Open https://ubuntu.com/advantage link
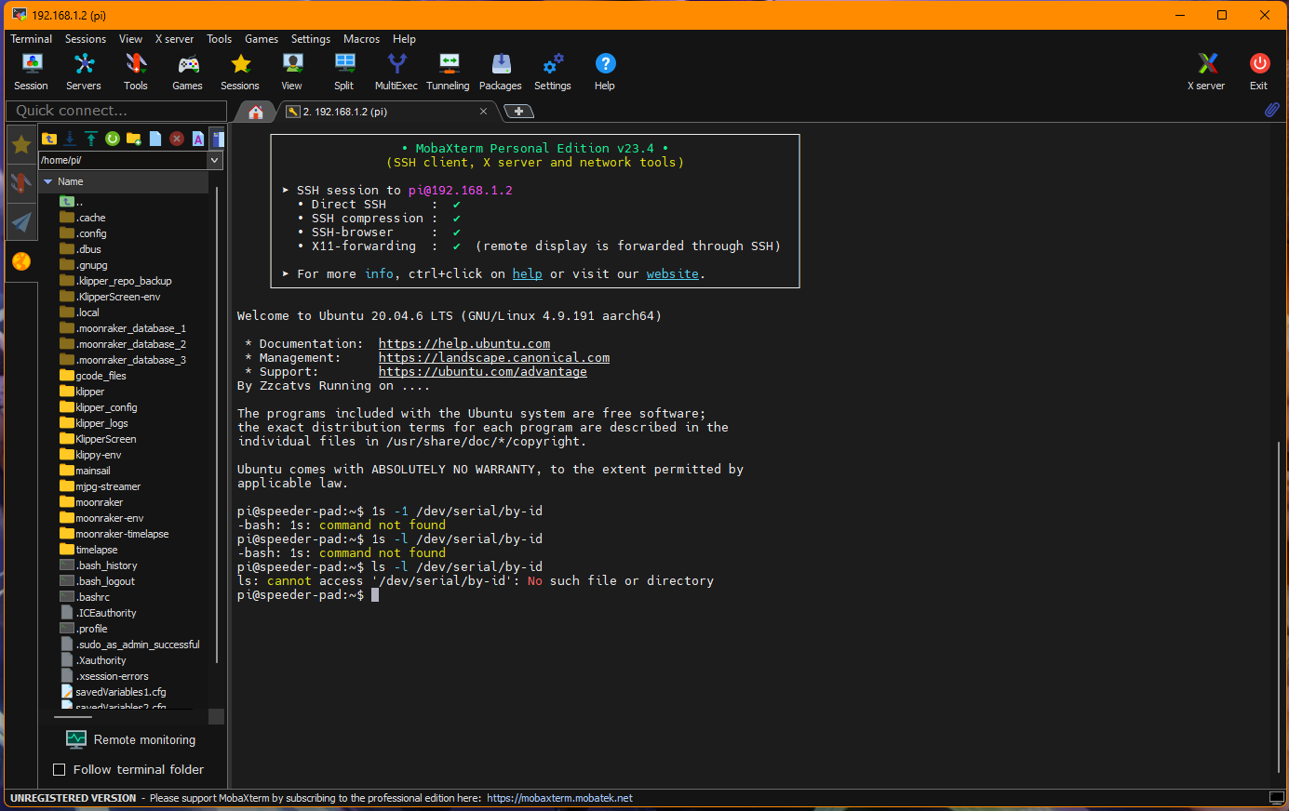Image resolution: width=1289 pixels, height=811 pixels. click(x=483, y=371)
